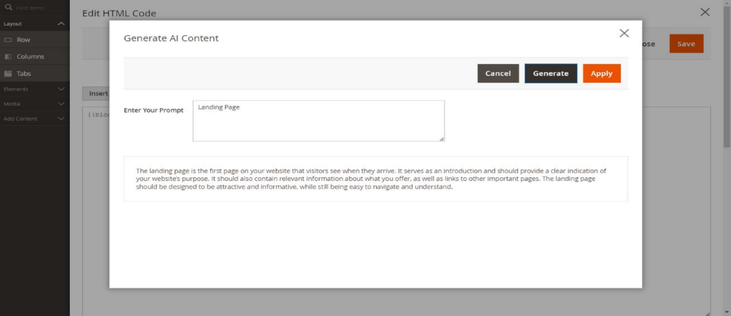Apply the generated content
The height and width of the screenshot is (316, 731).
tap(601, 74)
